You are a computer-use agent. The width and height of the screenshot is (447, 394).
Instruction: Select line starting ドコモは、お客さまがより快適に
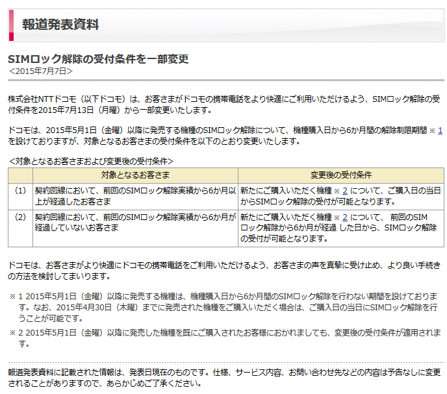[x=224, y=265]
